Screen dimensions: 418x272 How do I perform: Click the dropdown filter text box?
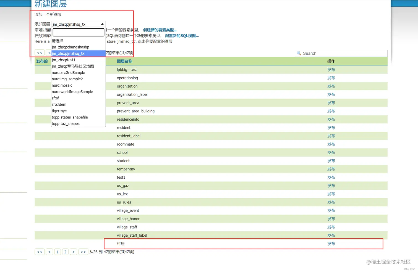tap(78, 32)
